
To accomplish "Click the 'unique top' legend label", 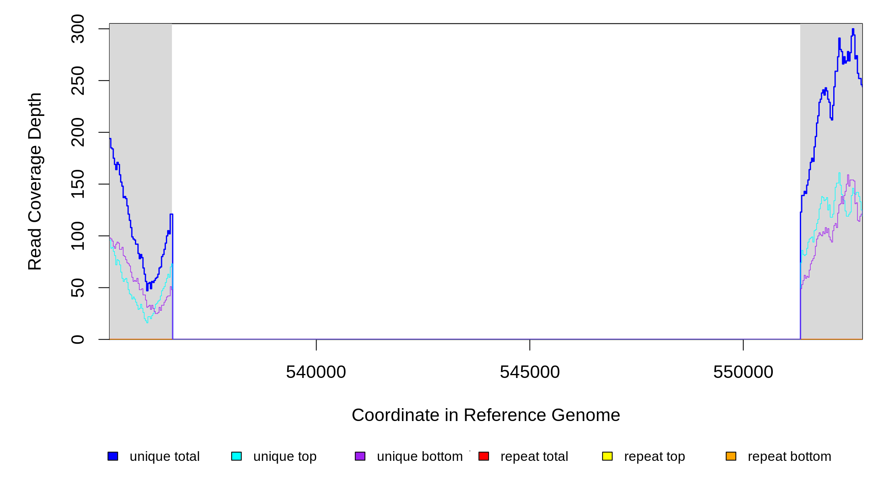I will [x=285, y=456].
